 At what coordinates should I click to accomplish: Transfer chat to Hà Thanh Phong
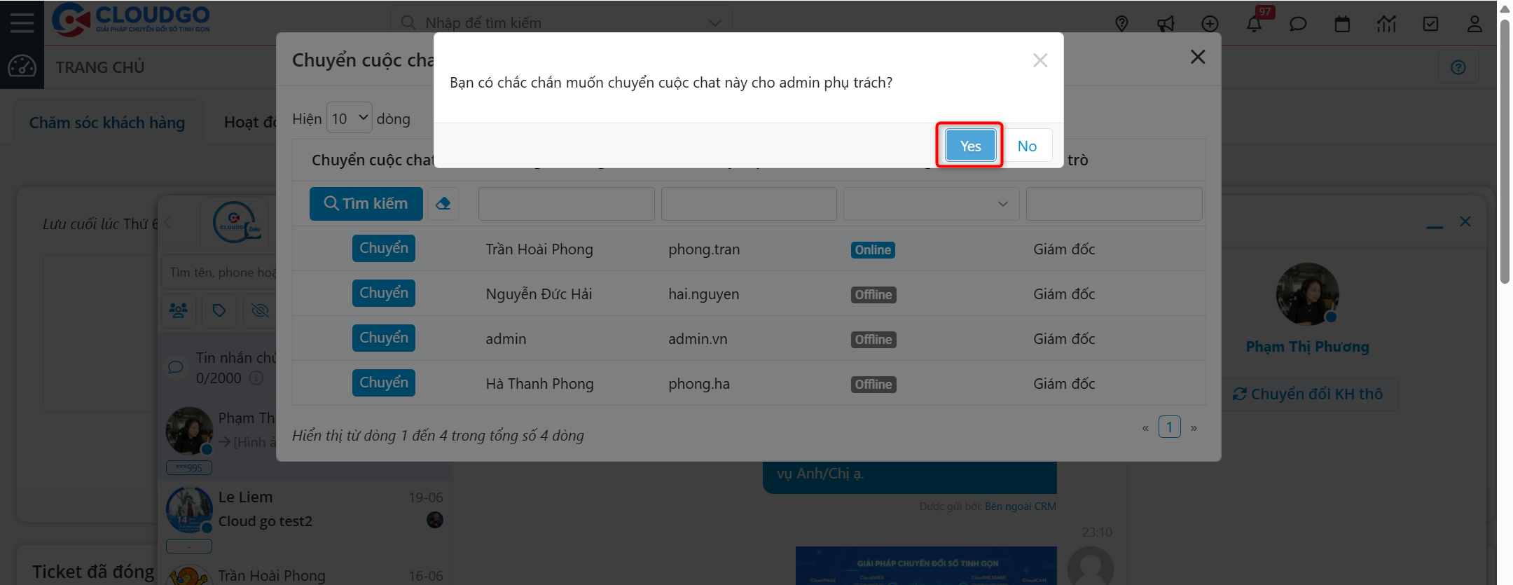pos(384,383)
